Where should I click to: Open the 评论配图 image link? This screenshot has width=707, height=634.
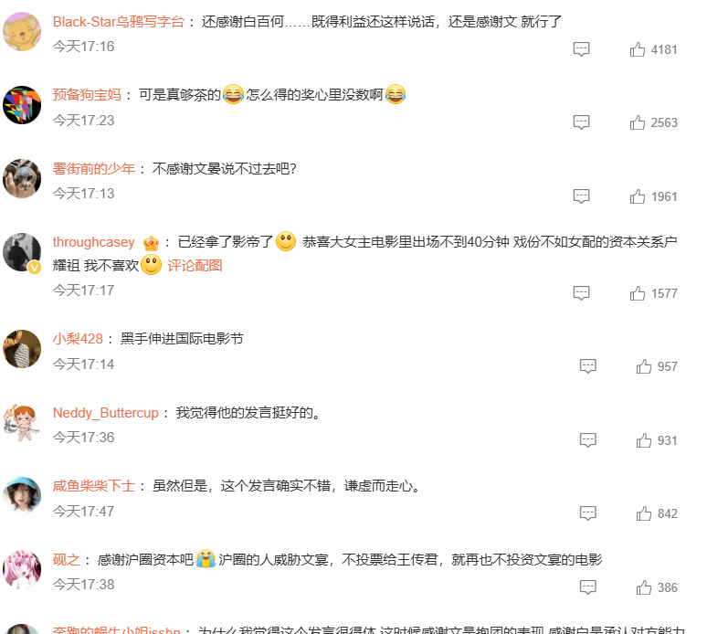(x=195, y=266)
